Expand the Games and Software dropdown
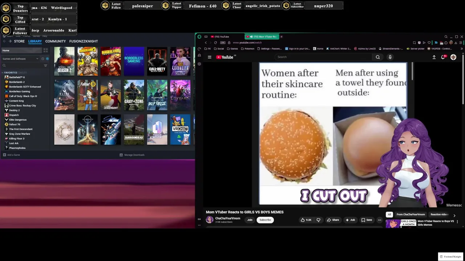465x261 pixels. pos(20,59)
